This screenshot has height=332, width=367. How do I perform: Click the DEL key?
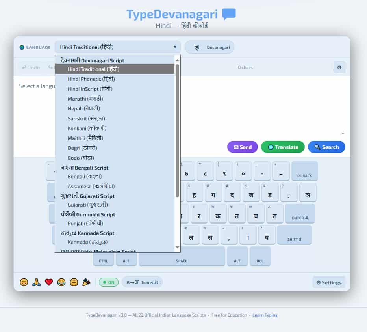260,256
